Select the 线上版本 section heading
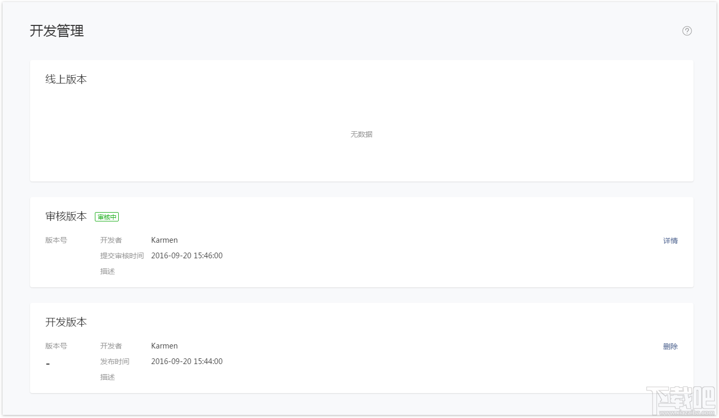 [66, 79]
